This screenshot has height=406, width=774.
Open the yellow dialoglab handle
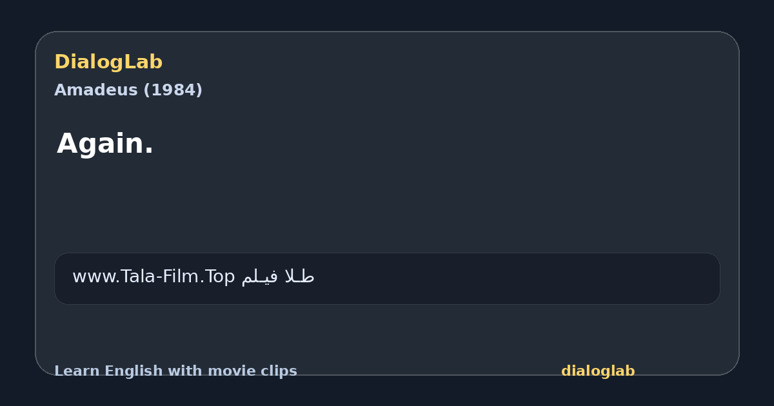pos(598,371)
